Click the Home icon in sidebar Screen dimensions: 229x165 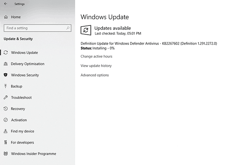point(6,17)
